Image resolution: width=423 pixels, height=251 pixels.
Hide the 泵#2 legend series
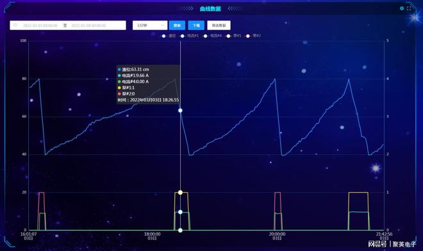[253, 36]
